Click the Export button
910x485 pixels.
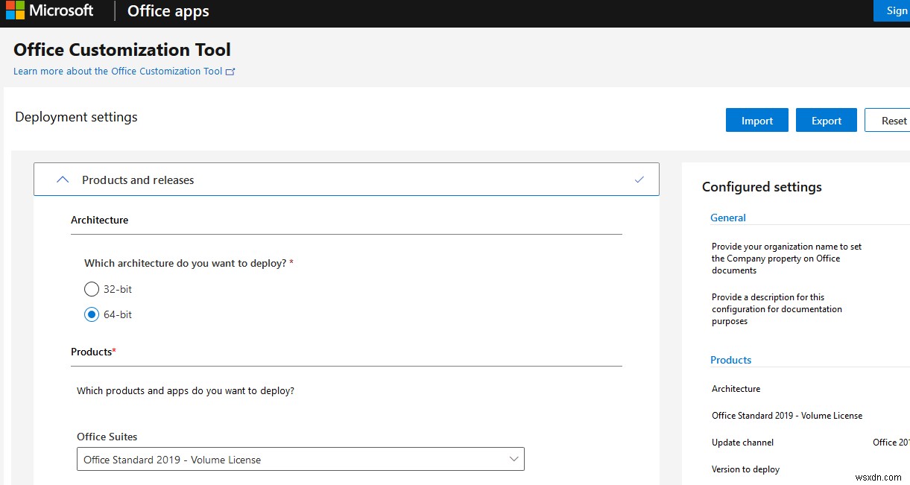point(826,121)
